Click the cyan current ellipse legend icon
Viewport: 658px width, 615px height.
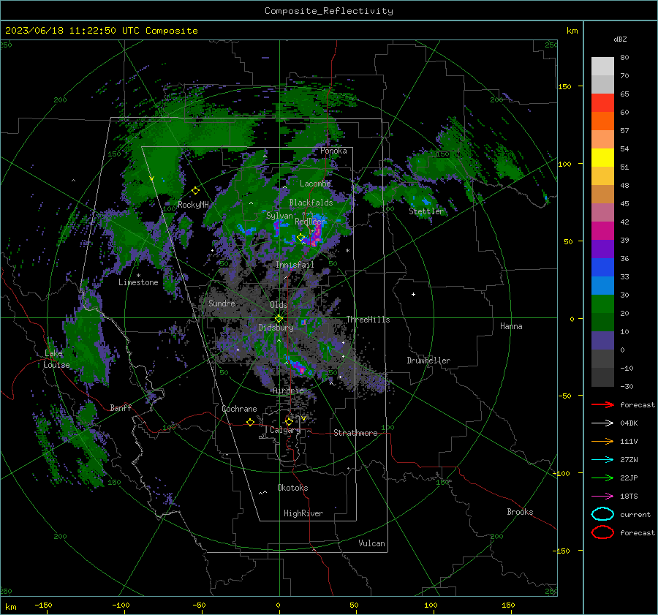tap(602, 514)
